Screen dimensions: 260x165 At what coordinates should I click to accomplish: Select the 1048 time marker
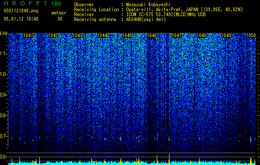(x=201, y=35)
